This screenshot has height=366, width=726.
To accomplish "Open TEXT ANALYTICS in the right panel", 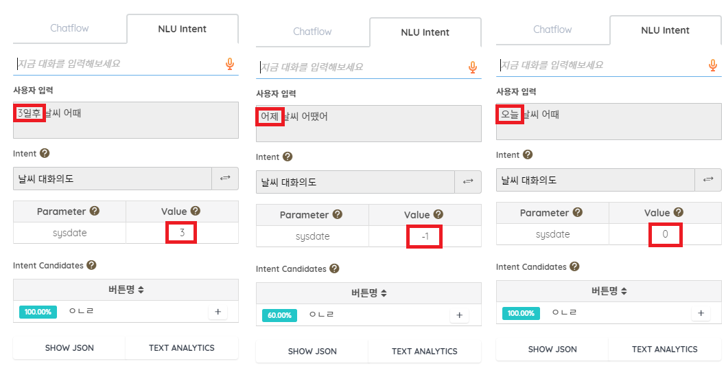I will coord(664,350).
